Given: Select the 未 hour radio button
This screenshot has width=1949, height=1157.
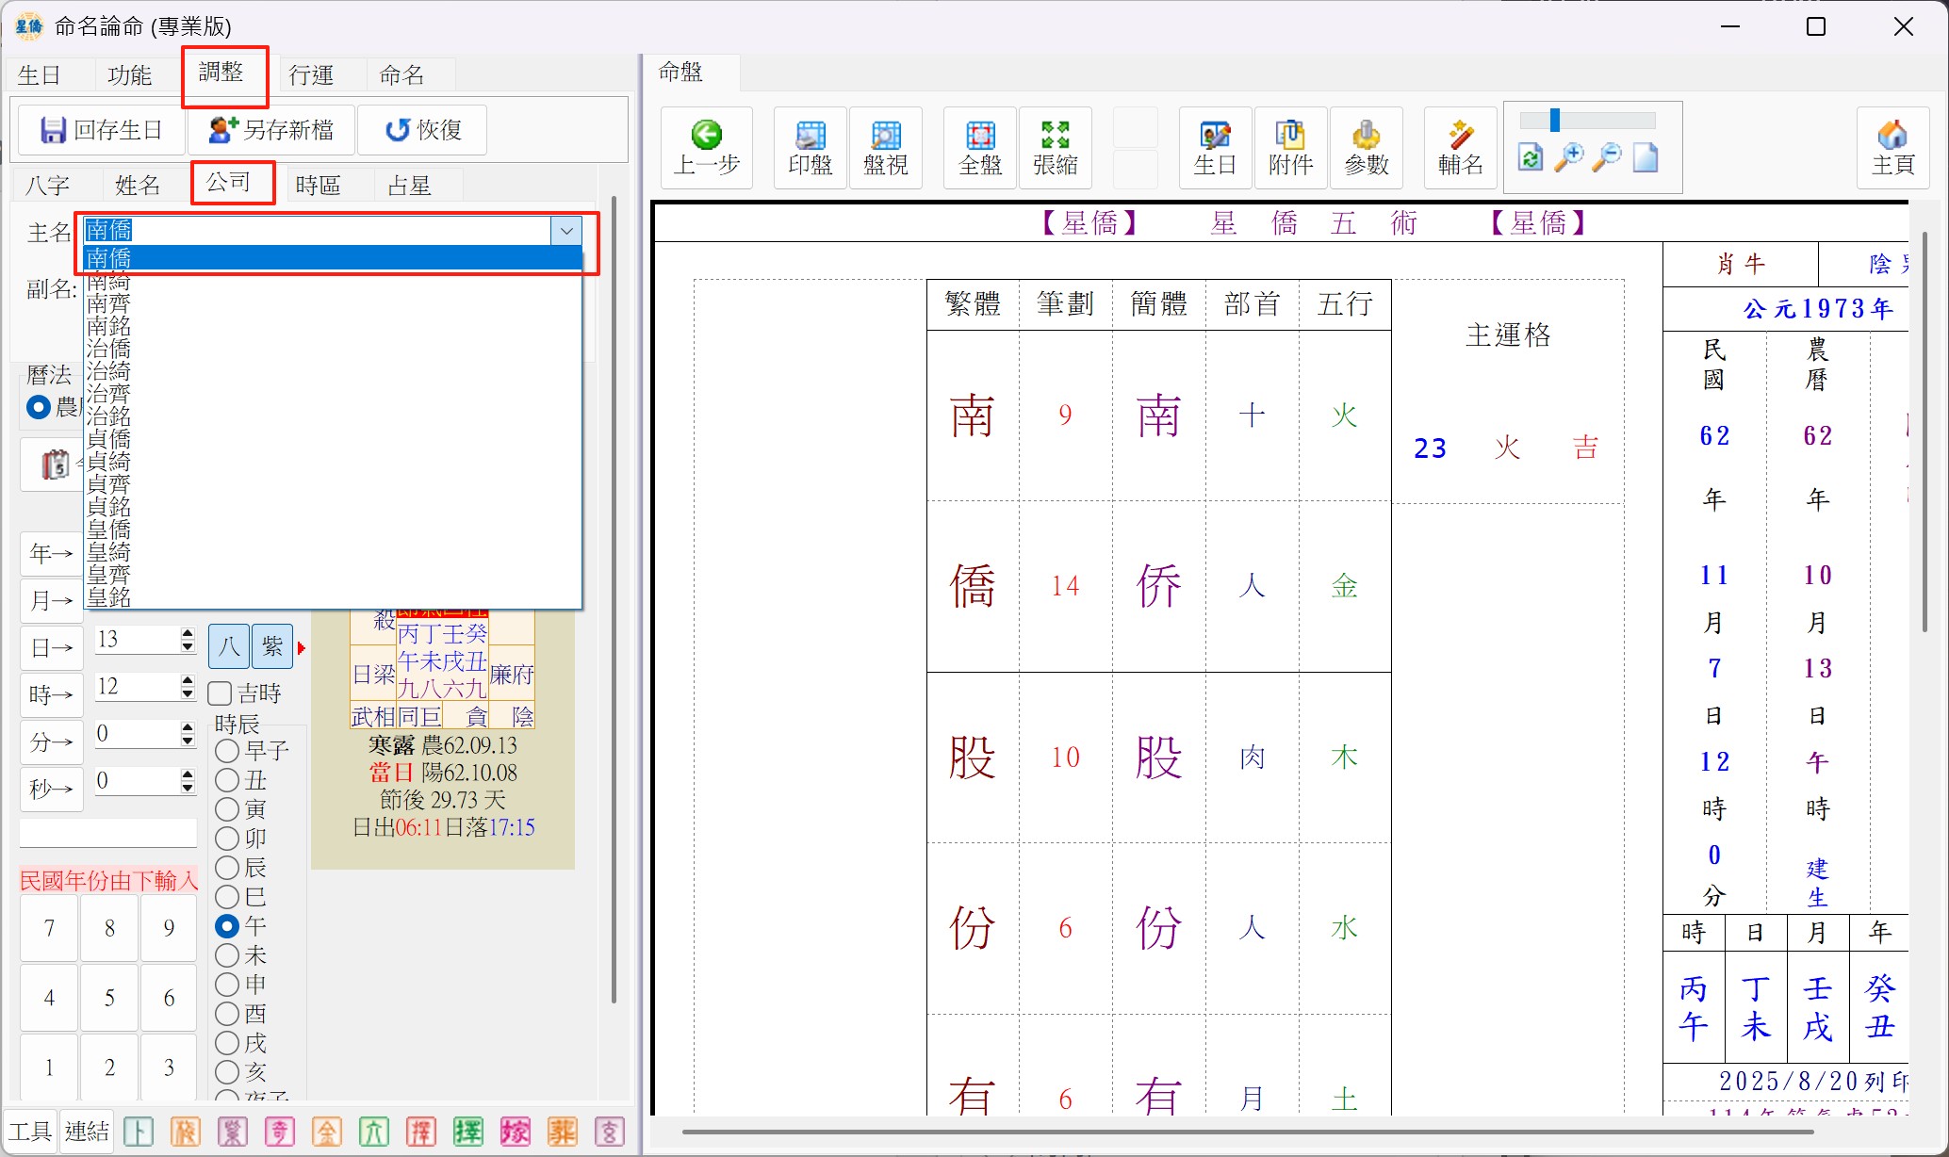Looking at the screenshot, I should click(227, 955).
